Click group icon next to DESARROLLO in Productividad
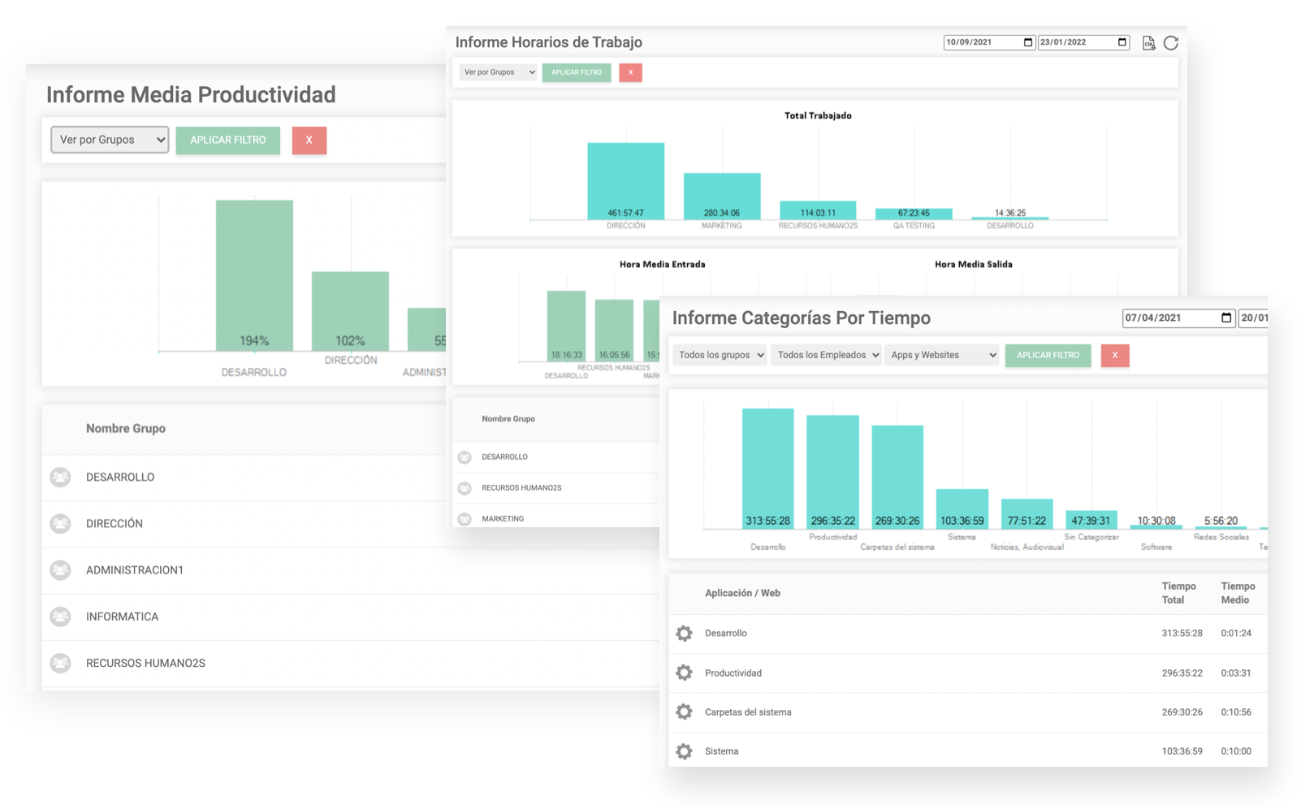 [x=60, y=477]
